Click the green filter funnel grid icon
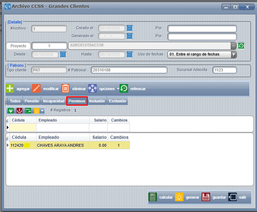The width and height of the screenshot is (257, 212). click(x=11, y=111)
